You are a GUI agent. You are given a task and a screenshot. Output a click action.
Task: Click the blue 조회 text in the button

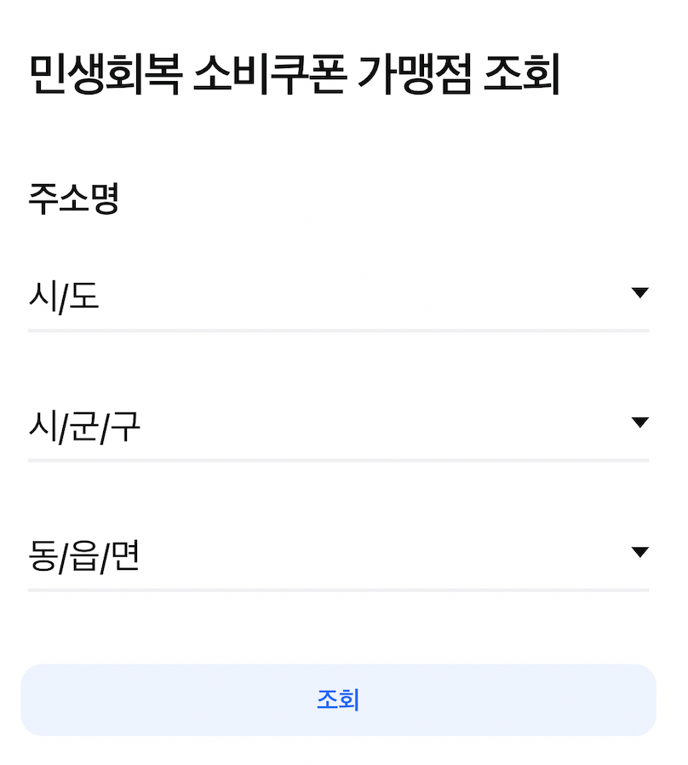coord(338,699)
